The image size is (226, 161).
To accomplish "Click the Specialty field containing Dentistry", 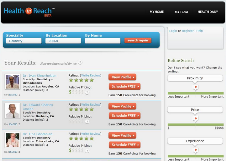I will [x=24, y=41].
